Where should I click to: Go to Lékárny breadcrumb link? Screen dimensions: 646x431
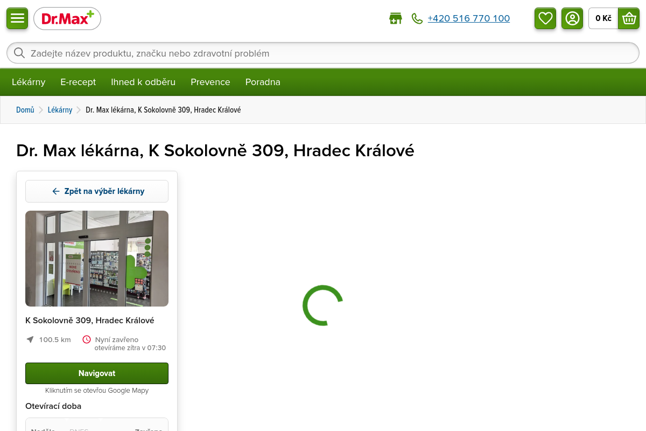pos(60,110)
